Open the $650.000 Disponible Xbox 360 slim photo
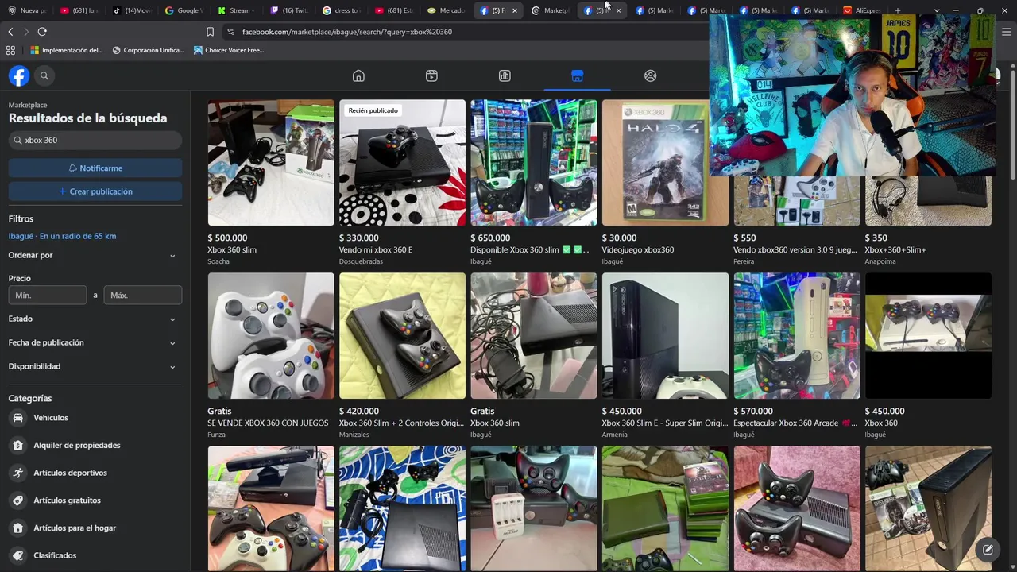Screen dimensions: 1017x572 [x=534, y=162]
